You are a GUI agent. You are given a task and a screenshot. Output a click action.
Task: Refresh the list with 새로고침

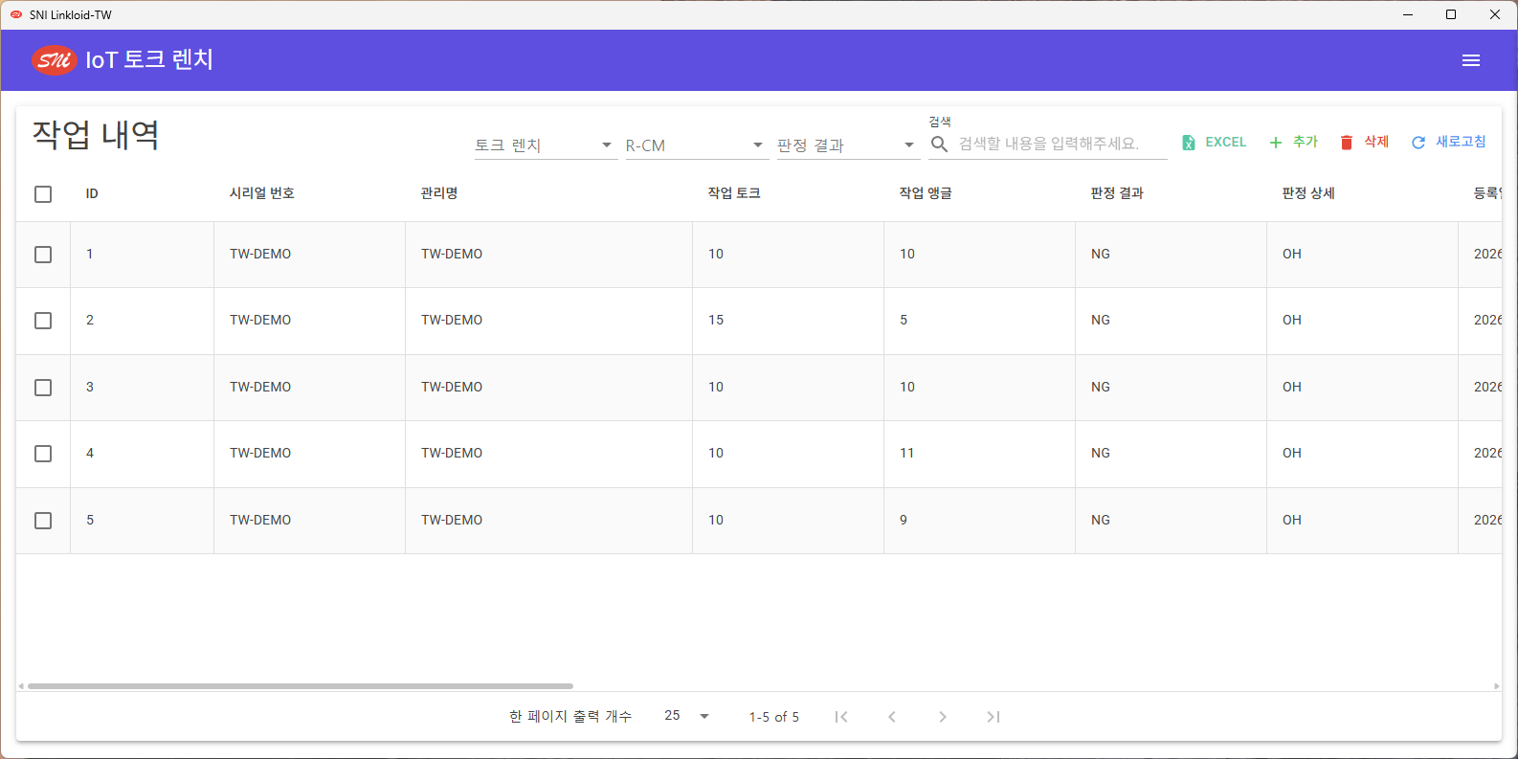(x=1448, y=143)
